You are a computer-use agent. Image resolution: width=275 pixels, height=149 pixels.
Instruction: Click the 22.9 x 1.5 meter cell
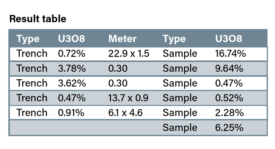pyautogui.click(x=129, y=53)
